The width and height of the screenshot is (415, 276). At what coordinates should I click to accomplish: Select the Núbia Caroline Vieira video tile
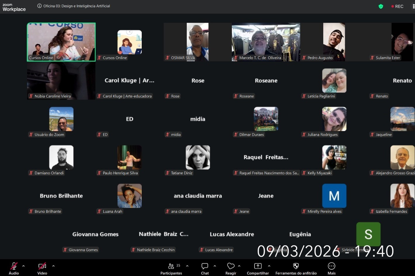click(x=61, y=81)
